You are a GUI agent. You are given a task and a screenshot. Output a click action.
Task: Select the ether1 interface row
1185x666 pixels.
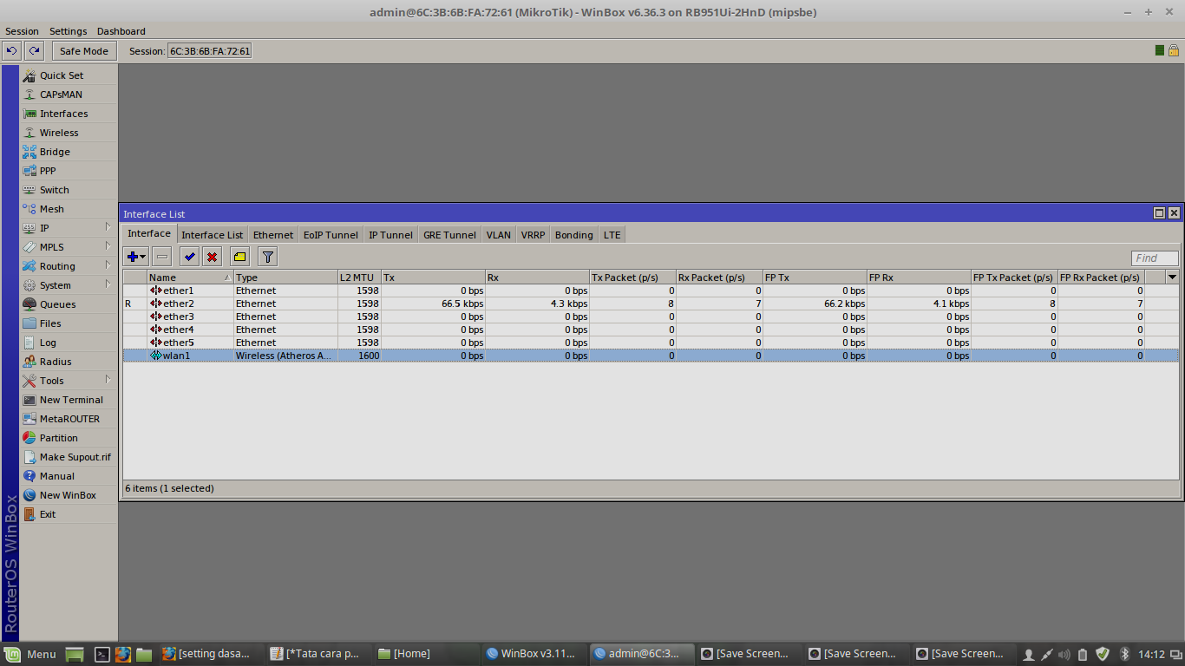pos(651,291)
